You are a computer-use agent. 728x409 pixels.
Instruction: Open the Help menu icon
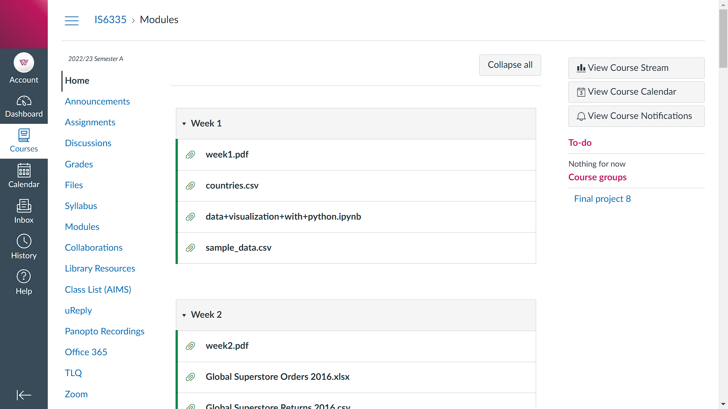pyautogui.click(x=24, y=283)
